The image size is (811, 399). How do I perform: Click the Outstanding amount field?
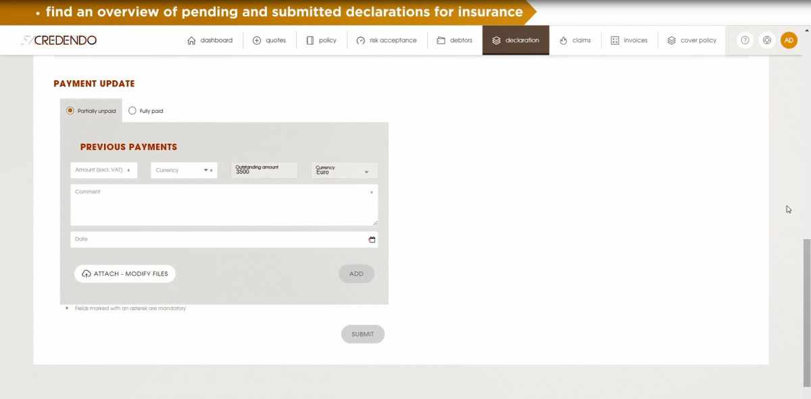[264, 170]
